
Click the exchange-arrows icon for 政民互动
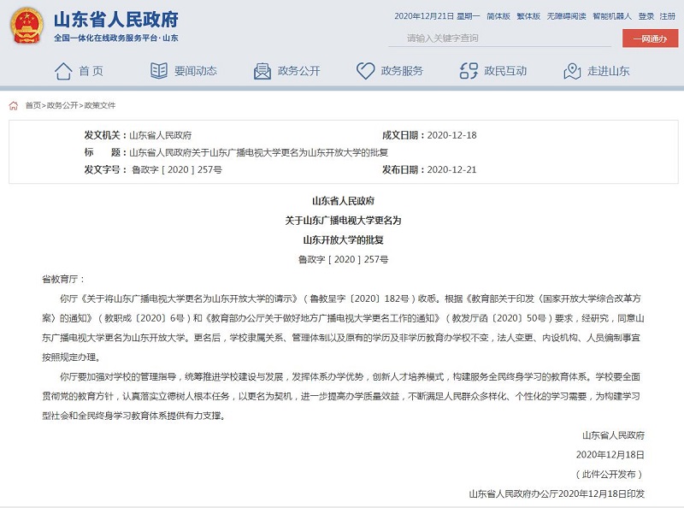coord(468,71)
